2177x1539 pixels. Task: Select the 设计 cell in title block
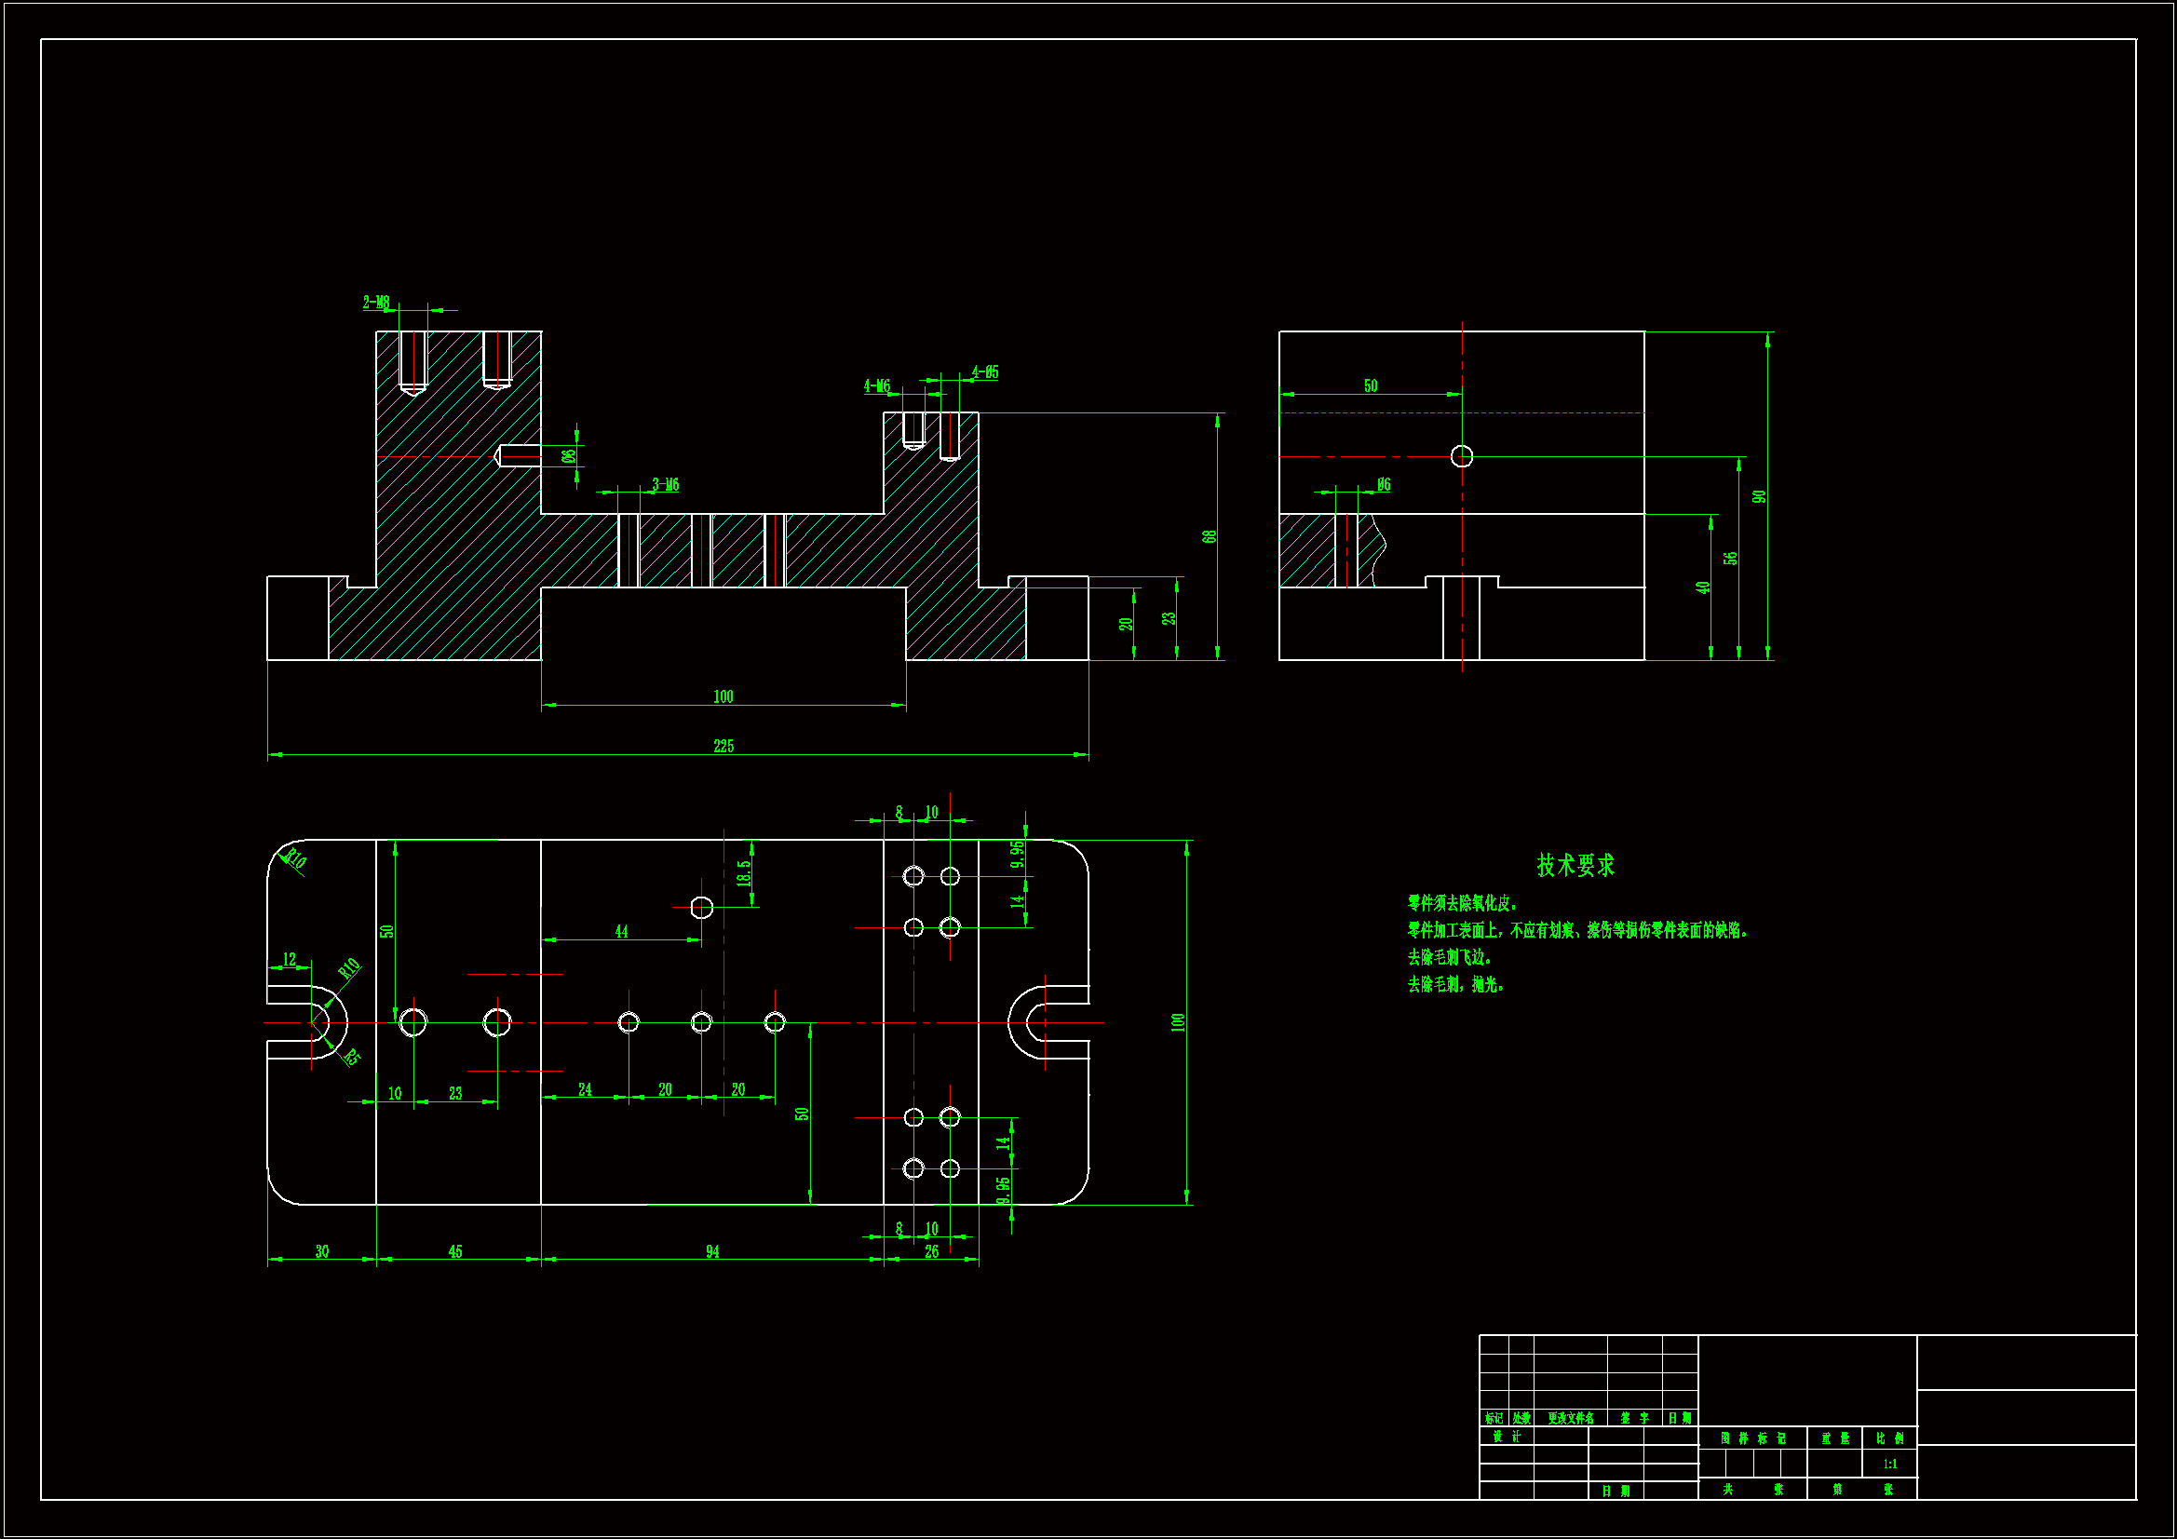point(1506,1437)
